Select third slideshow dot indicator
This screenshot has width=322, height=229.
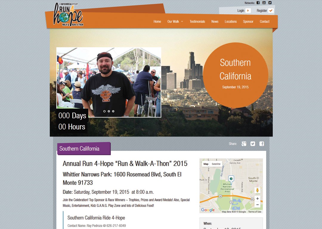click(x=113, y=111)
